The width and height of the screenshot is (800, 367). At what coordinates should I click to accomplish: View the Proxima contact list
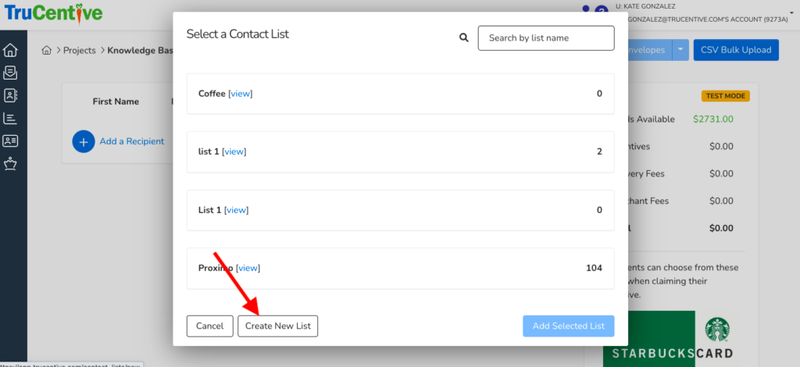click(248, 268)
